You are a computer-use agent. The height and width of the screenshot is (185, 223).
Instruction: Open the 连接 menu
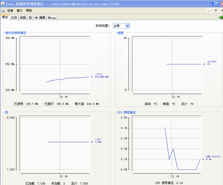point(10,11)
